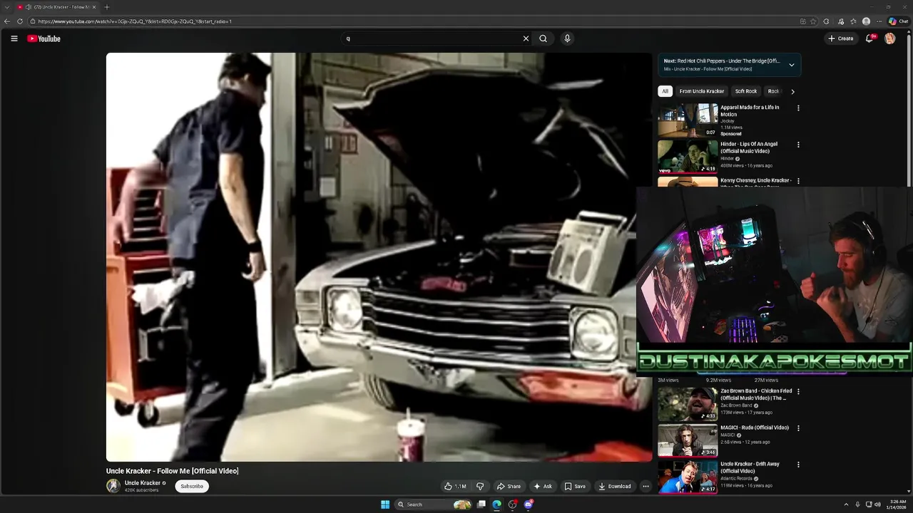Open the Uncle Kracker Drift Away thumbnail
This screenshot has height=513, width=913.
click(x=688, y=476)
